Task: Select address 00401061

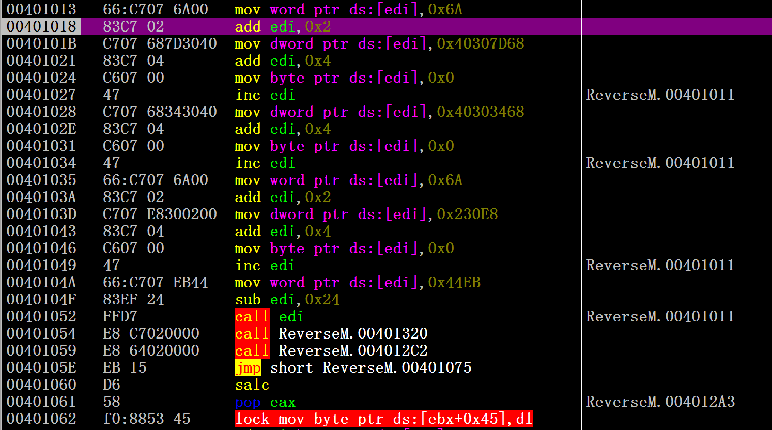Action: tap(41, 402)
